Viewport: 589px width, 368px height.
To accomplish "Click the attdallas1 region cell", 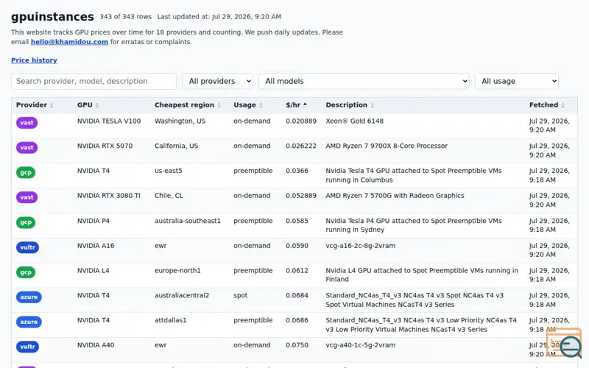I will click(x=171, y=320).
